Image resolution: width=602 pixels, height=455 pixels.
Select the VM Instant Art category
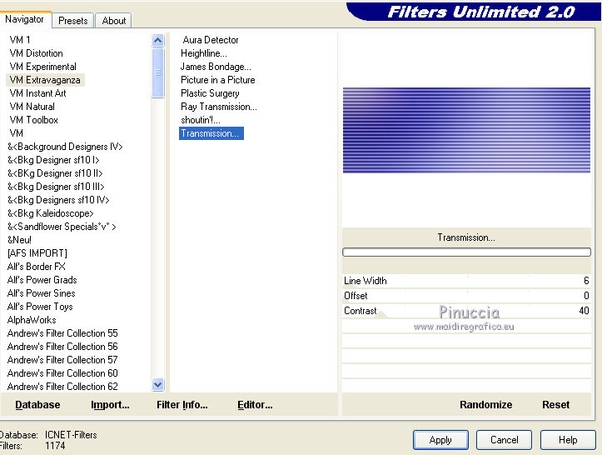(x=37, y=93)
